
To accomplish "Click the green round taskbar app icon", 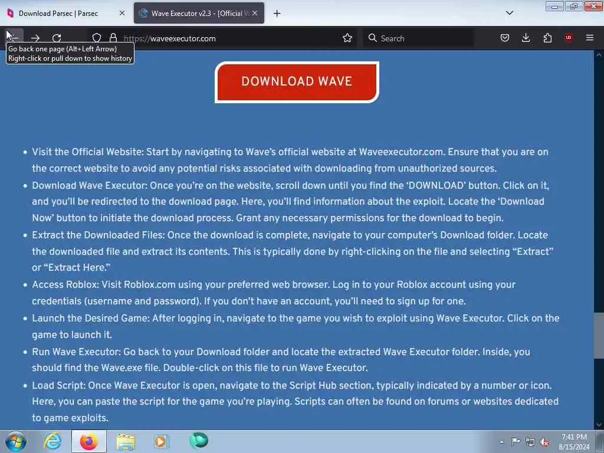I will pos(199,440).
